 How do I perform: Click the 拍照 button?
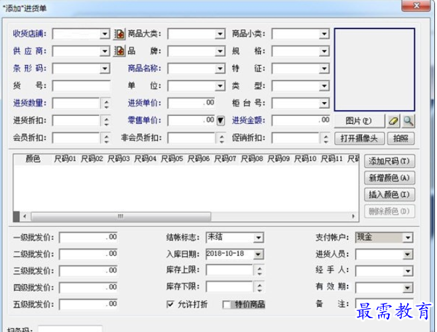(401, 138)
